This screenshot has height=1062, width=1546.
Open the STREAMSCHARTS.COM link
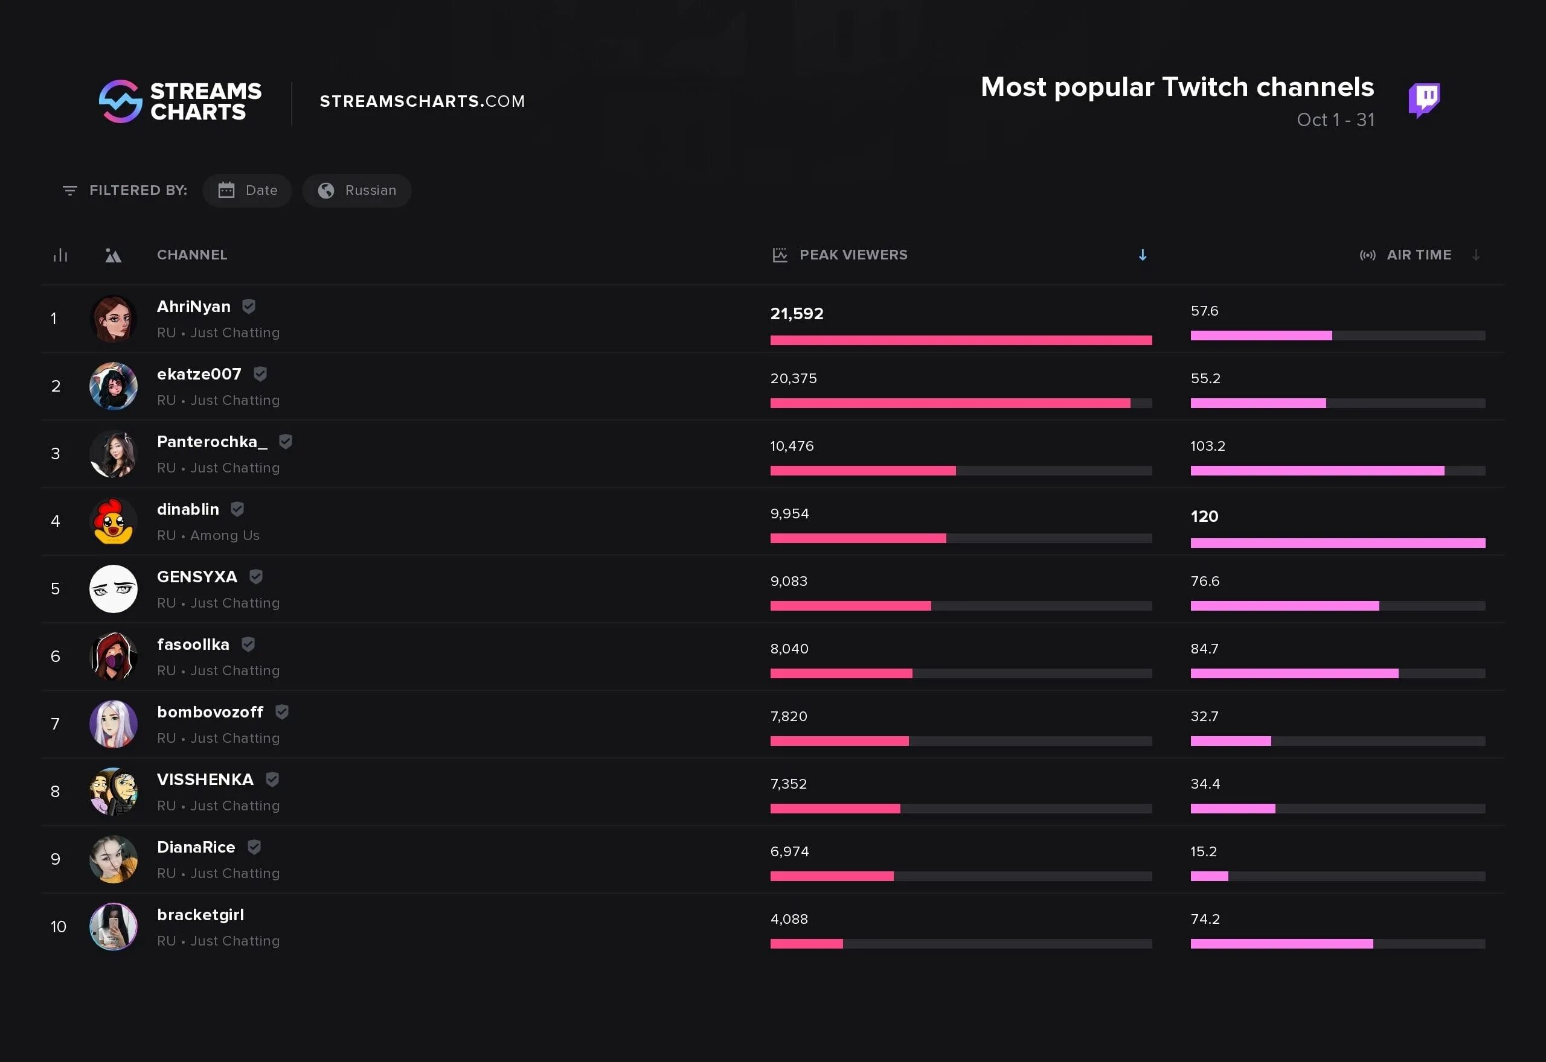[422, 101]
